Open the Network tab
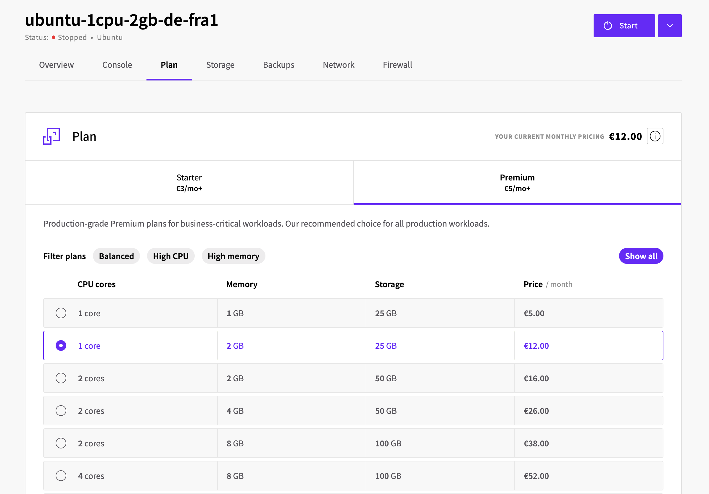The width and height of the screenshot is (709, 494). pos(339,65)
